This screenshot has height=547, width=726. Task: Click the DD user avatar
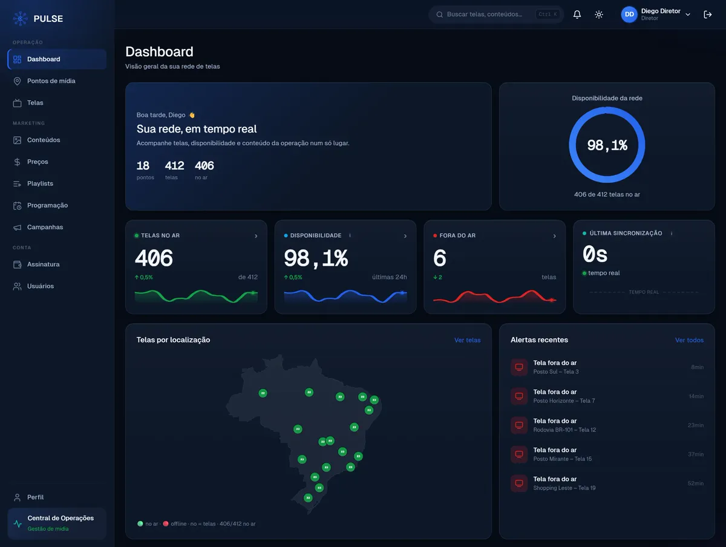pyautogui.click(x=629, y=15)
